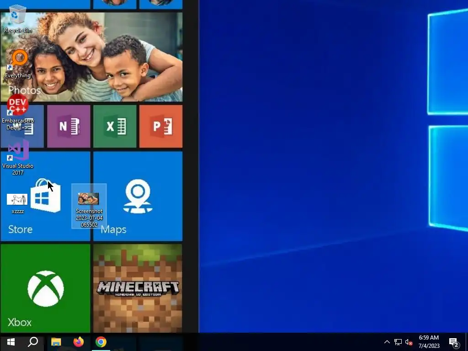
Task: Click the Xbox tile label text
Action: 19,322
